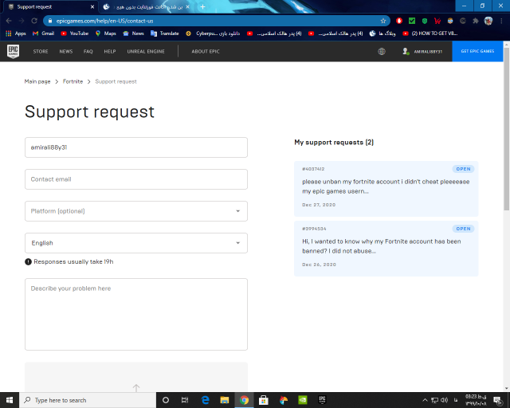510x408 pixels.
Task: Open the Translate bookmark
Action: (x=165, y=33)
